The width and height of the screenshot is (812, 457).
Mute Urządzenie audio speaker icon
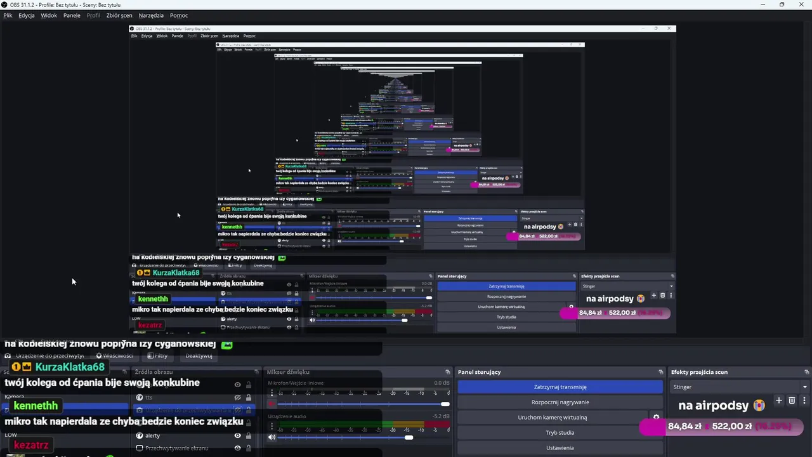pyautogui.click(x=272, y=437)
